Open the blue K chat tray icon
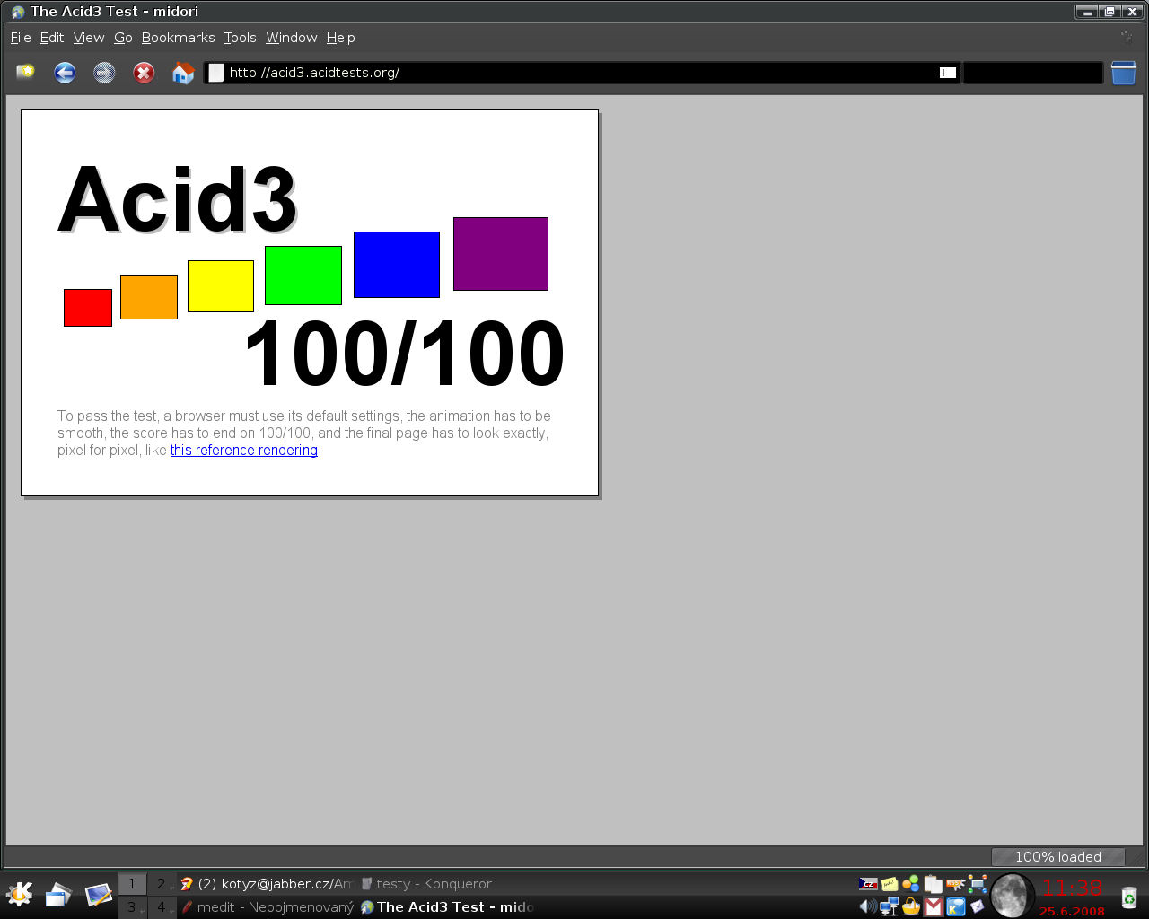 click(955, 906)
